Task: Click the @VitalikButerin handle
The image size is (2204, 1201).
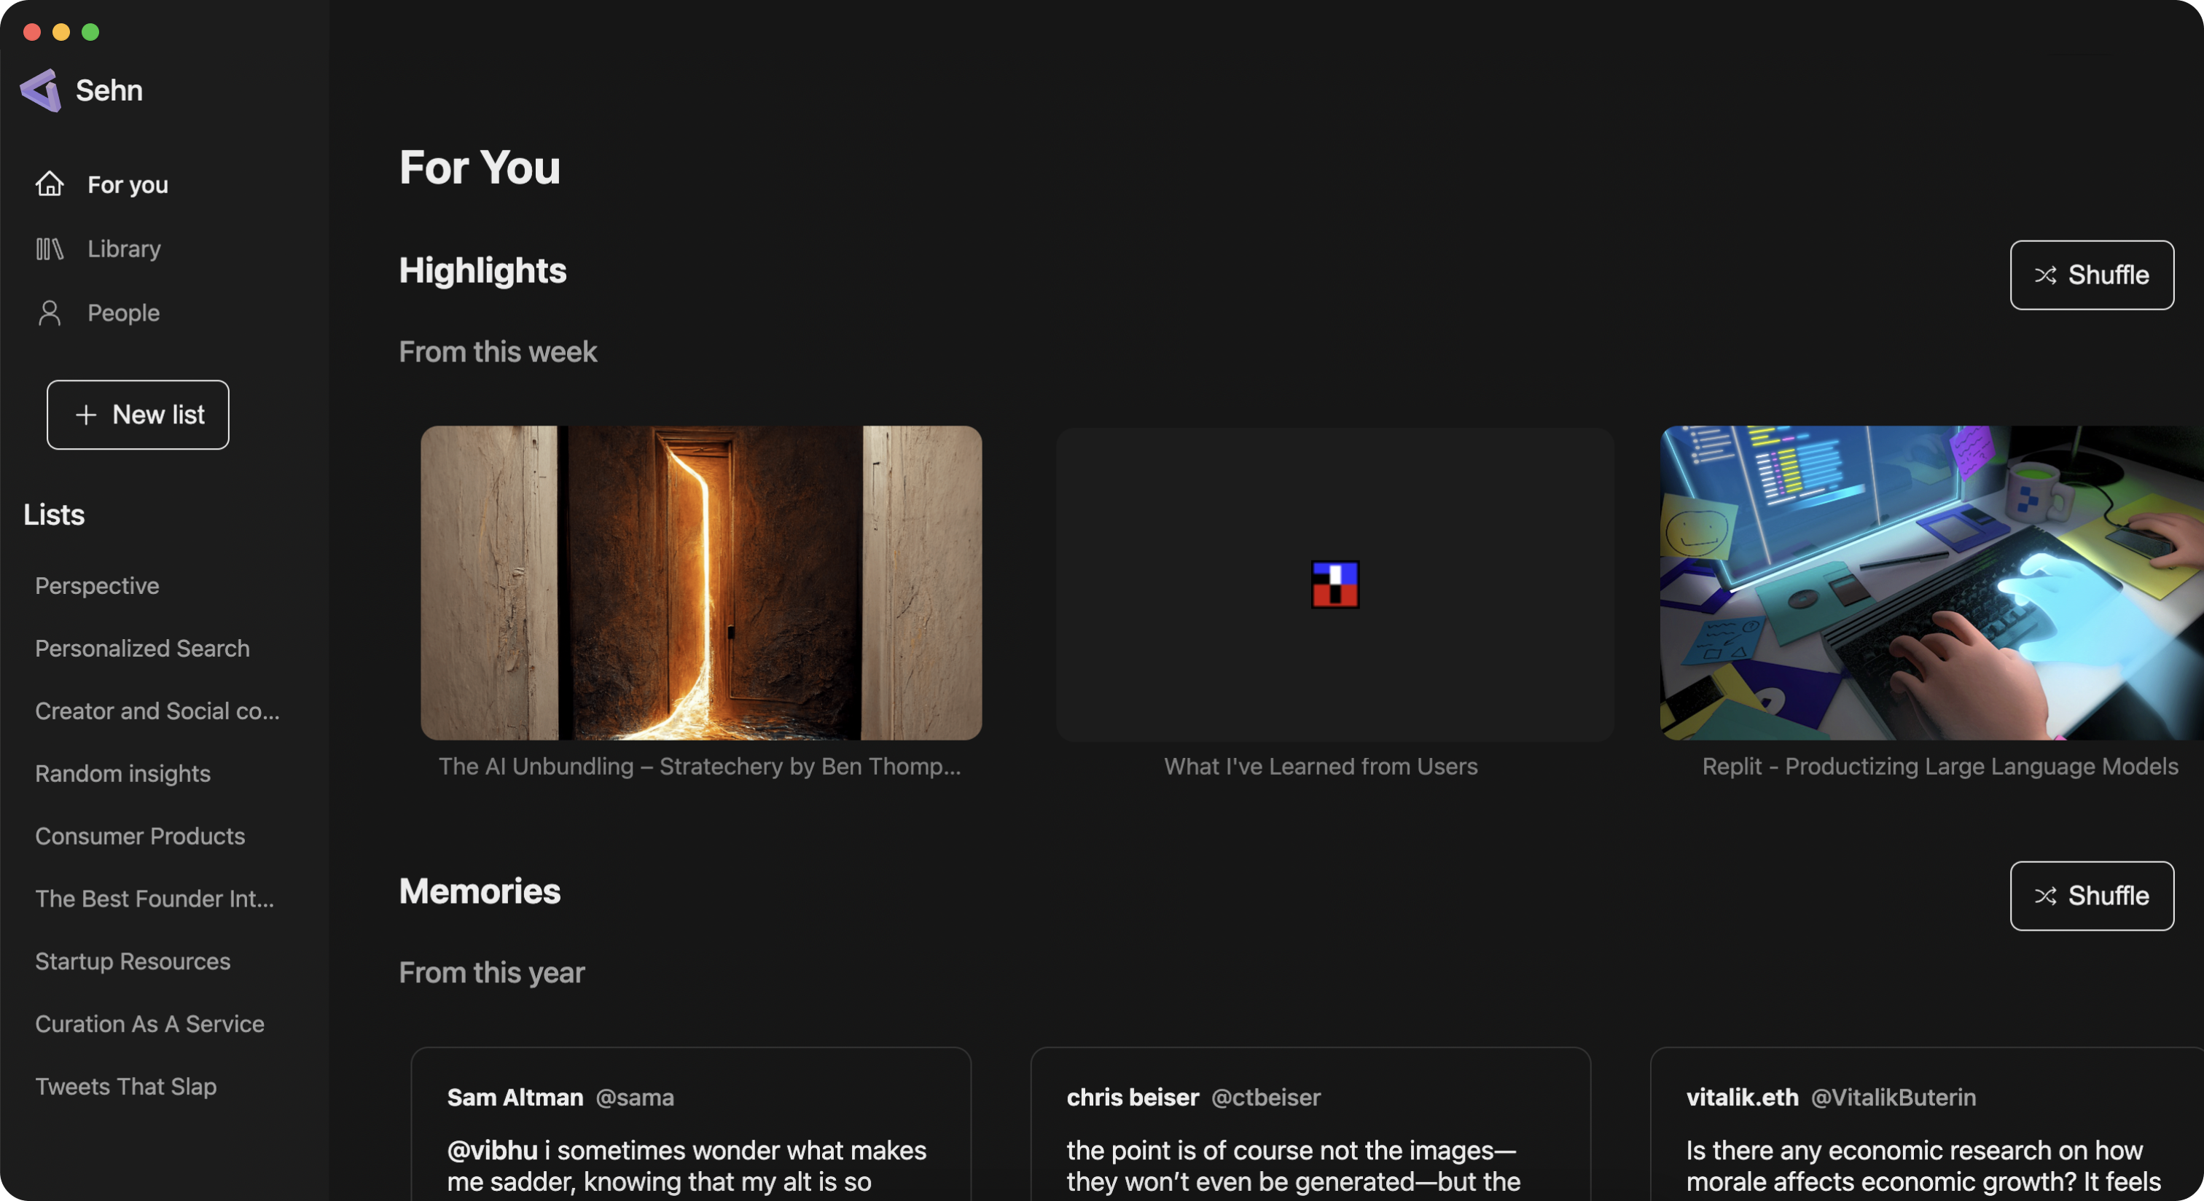Action: tap(1893, 1098)
